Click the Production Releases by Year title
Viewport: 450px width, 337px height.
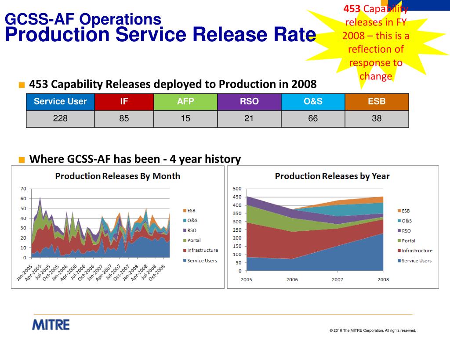tap(332, 176)
